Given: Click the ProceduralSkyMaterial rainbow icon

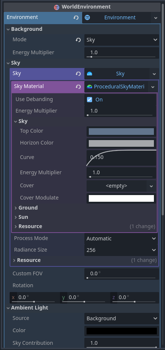Looking at the screenshot, I should click(x=90, y=87).
